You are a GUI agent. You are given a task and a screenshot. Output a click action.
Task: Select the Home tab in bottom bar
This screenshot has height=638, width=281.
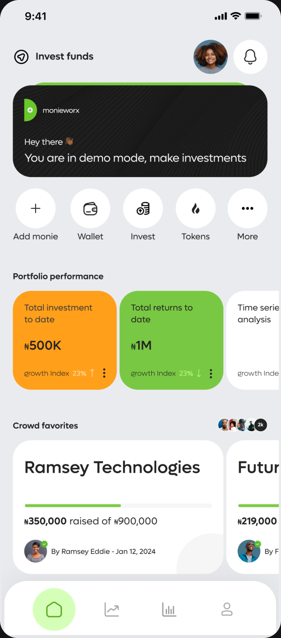(x=54, y=610)
